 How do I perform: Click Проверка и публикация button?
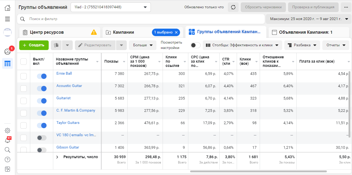pos(313,7)
